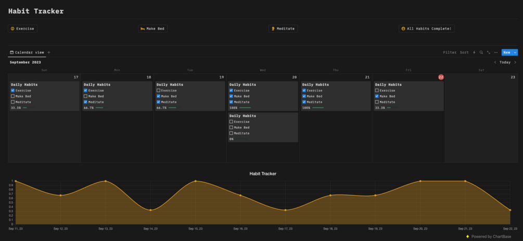523x241 pixels.
Task: Click the Sep 17, 23 axis label
Action: (x=286, y=229)
